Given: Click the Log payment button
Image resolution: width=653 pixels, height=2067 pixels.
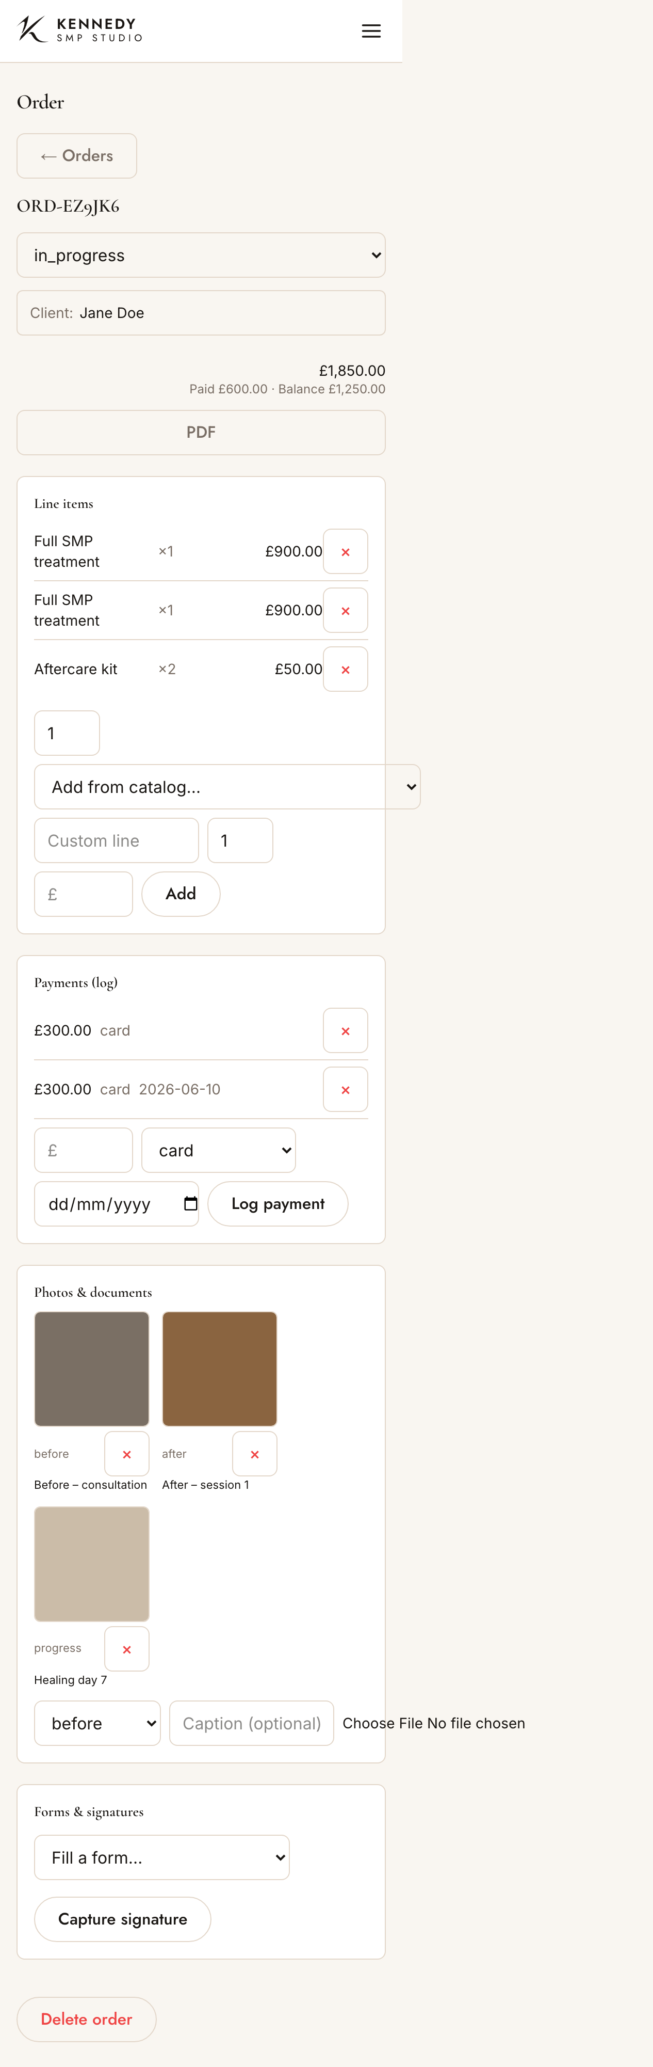Looking at the screenshot, I should (x=277, y=1204).
